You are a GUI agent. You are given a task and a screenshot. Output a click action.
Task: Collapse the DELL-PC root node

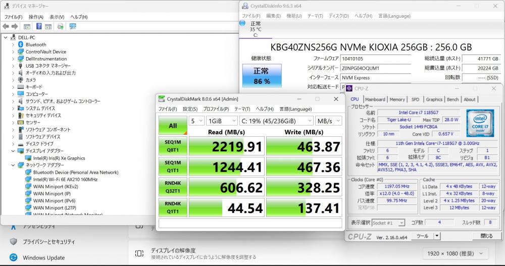pyautogui.click(x=6, y=37)
